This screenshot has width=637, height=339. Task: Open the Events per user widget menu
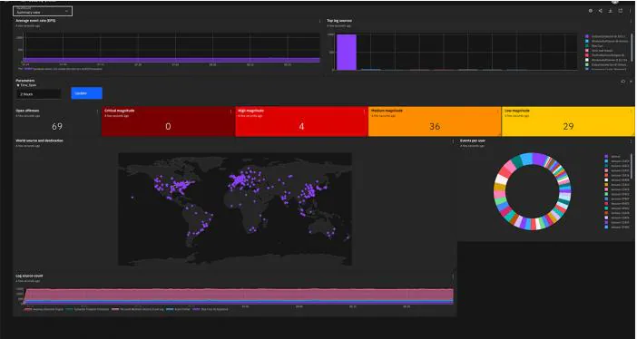click(x=631, y=140)
